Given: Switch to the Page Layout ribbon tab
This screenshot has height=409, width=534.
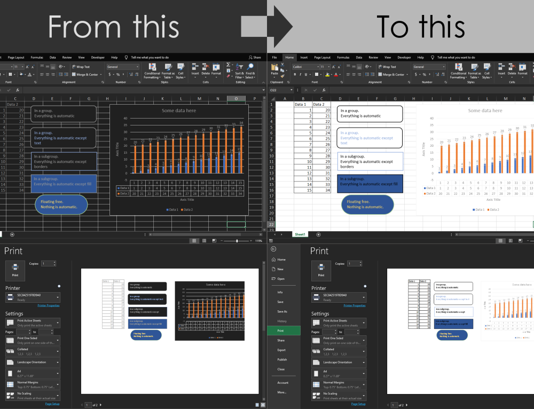Looking at the screenshot, I should coord(322,57).
